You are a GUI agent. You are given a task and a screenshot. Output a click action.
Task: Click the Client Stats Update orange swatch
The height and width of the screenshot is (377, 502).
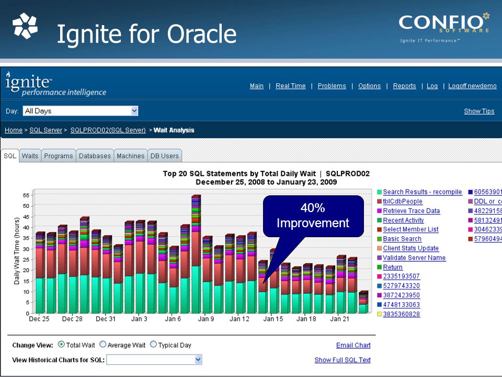pyautogui.click(x=380, y=248)
